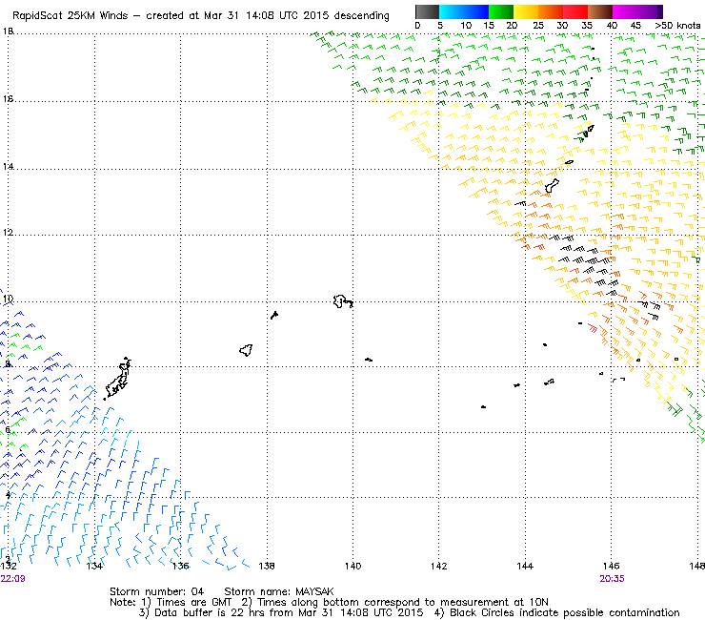The height and width of the screenshot is (620, 705).
Task: Click the '35' label under the color legend
Action: (x=587, y=26)
